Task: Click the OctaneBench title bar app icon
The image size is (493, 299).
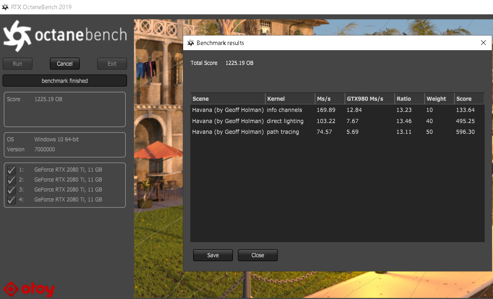Action: (5, 7)
